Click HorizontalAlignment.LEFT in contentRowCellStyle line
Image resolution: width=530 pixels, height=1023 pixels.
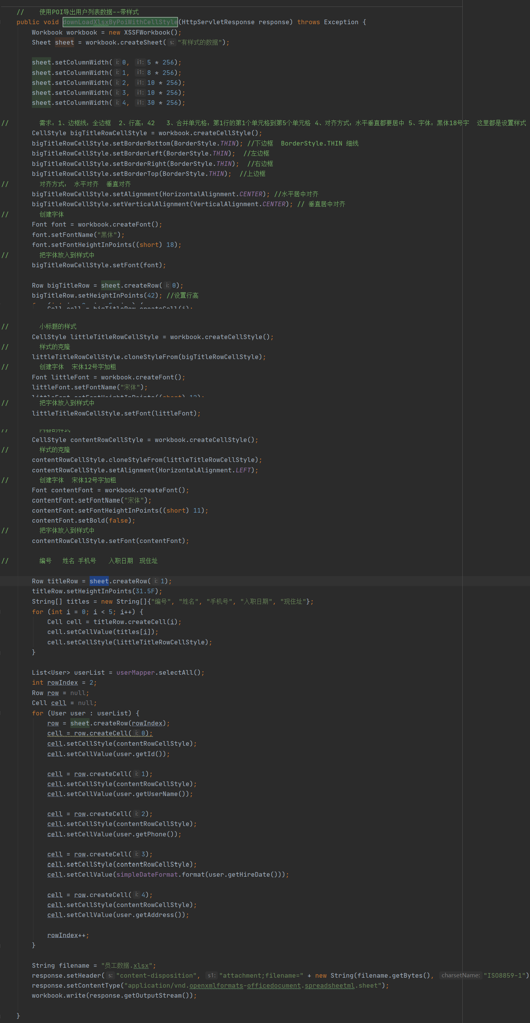(x=205, y=470)
